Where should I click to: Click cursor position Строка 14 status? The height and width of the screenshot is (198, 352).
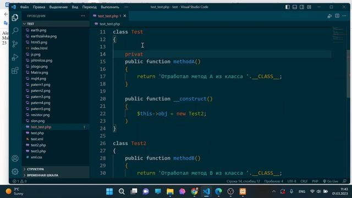(243, 181)
